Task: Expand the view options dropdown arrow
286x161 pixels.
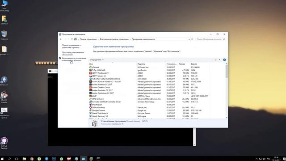Action: [219, 59]
